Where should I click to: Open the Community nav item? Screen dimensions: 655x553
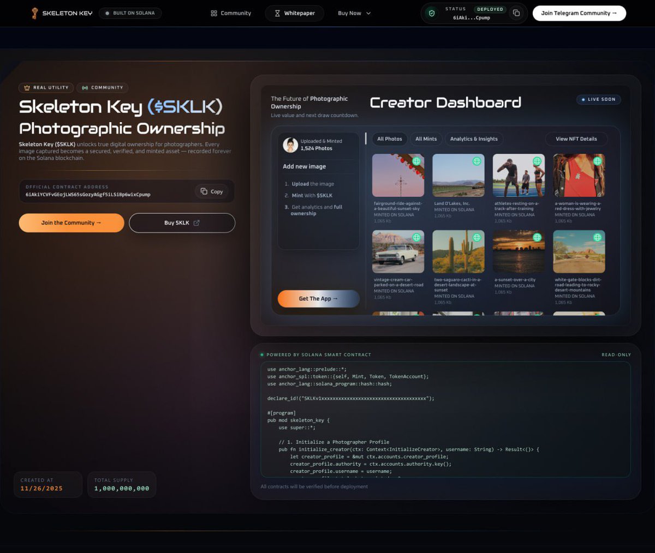coord(231,13)
